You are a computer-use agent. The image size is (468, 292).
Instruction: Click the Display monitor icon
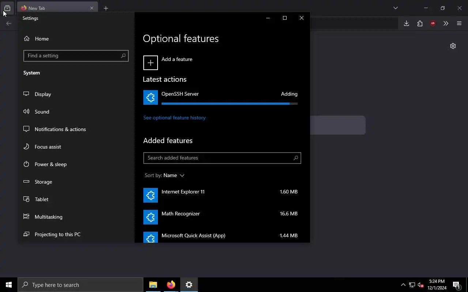pos(26,94)
